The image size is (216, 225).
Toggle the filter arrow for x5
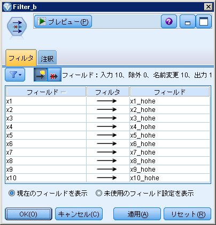pyautogui.click(x=107, y=135)
